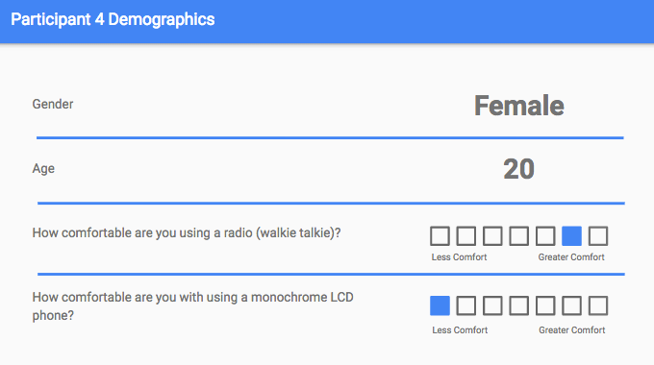Select fourth comfort box for radio question

pos(518,236)
